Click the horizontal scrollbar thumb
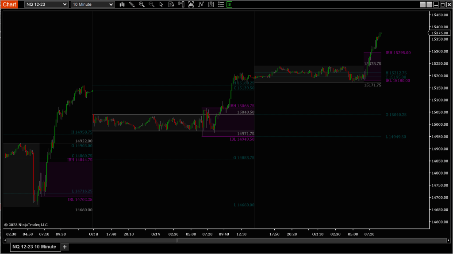453x254 pixels. pos(177,240)
